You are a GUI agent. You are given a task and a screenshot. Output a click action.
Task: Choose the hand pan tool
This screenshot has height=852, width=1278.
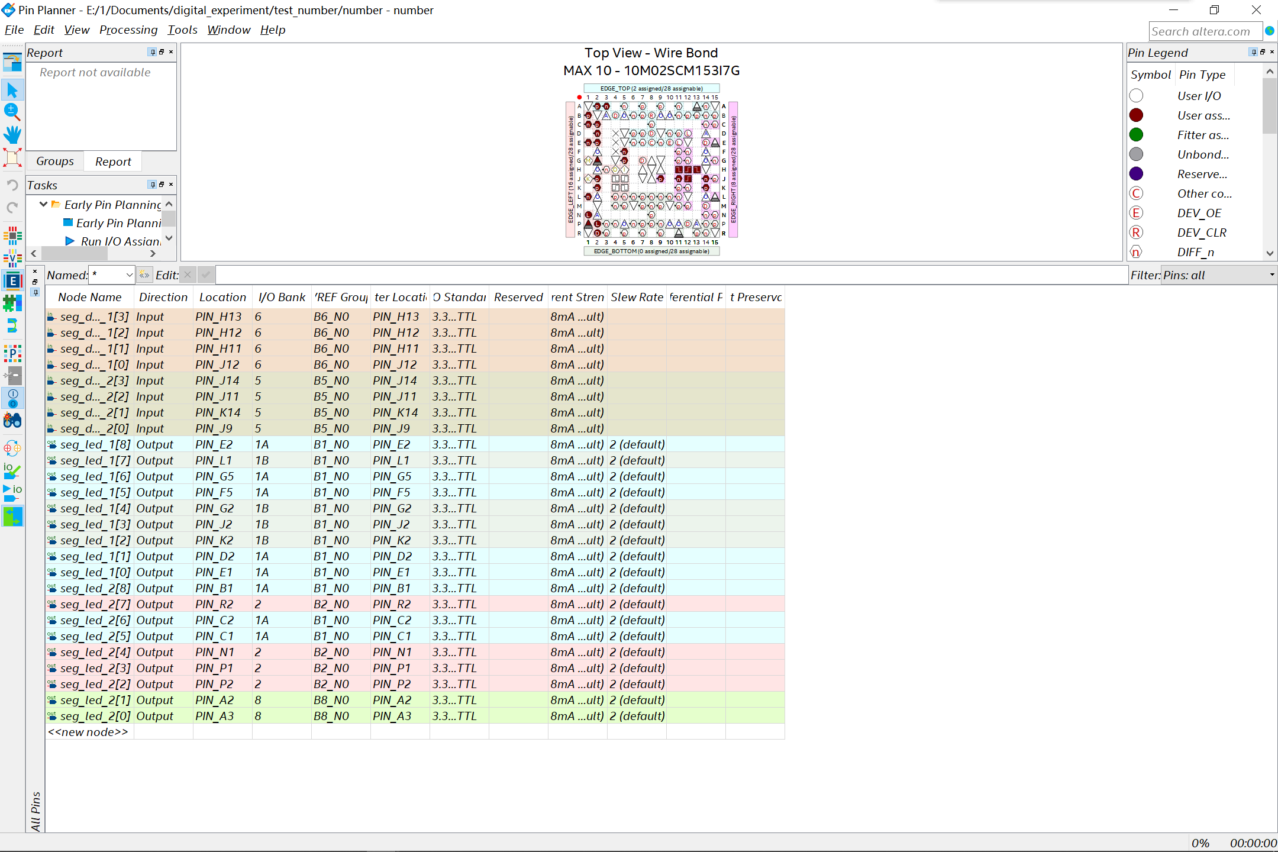click(12, 134)
